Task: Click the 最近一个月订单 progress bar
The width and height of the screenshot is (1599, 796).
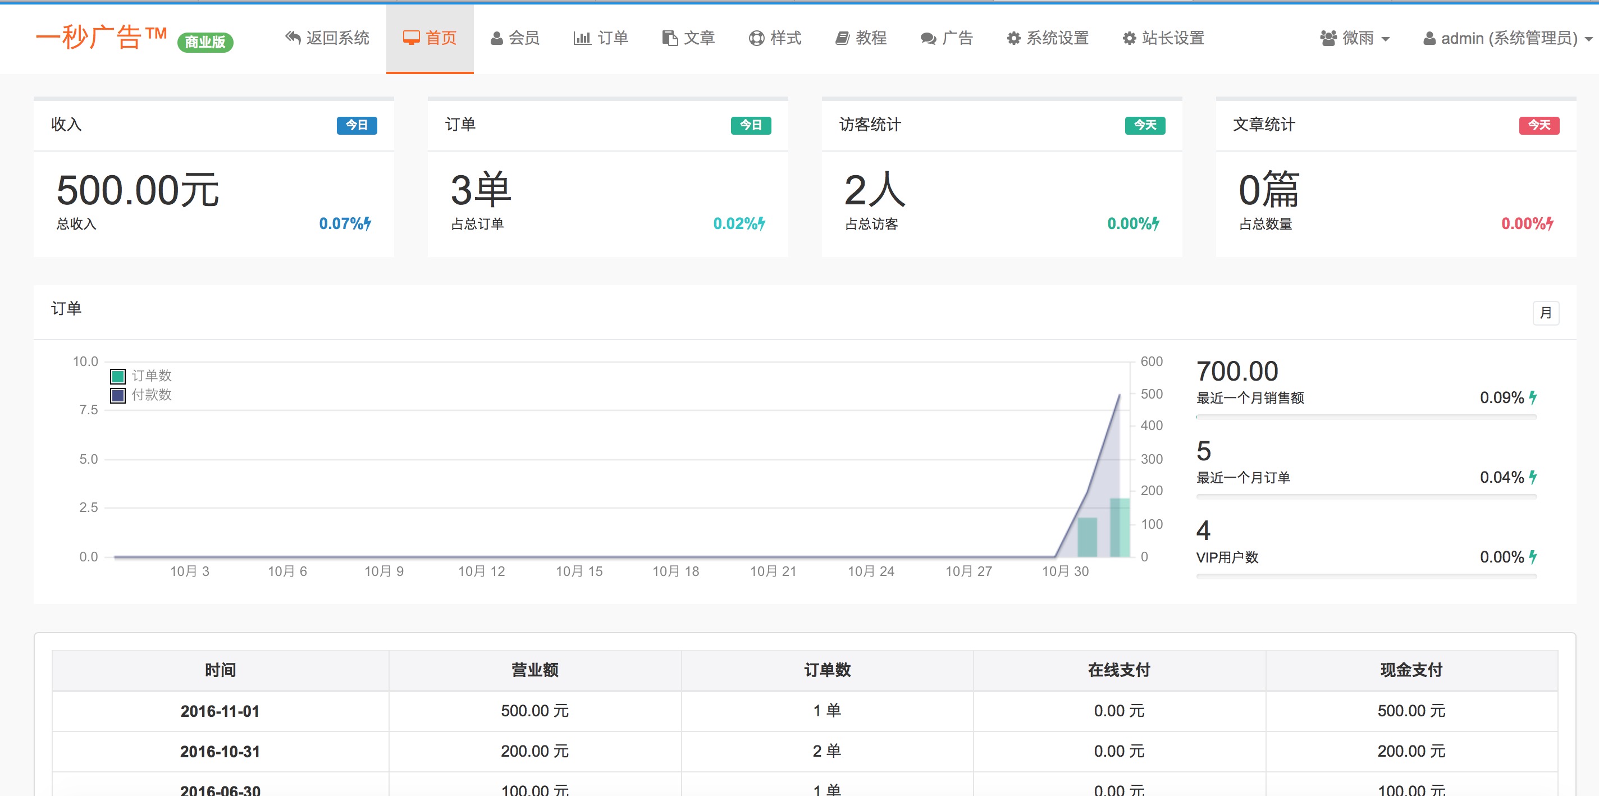Action: pos(1366,497)
